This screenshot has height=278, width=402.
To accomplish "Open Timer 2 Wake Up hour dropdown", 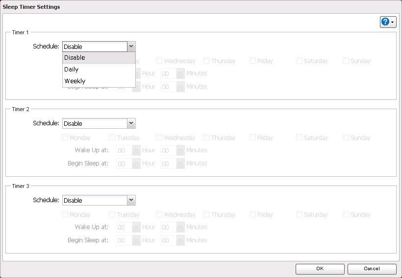I will click(136, 150).
